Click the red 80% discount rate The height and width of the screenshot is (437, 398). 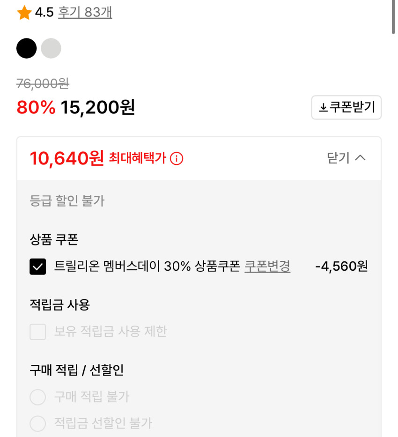[x=36, y=108]
